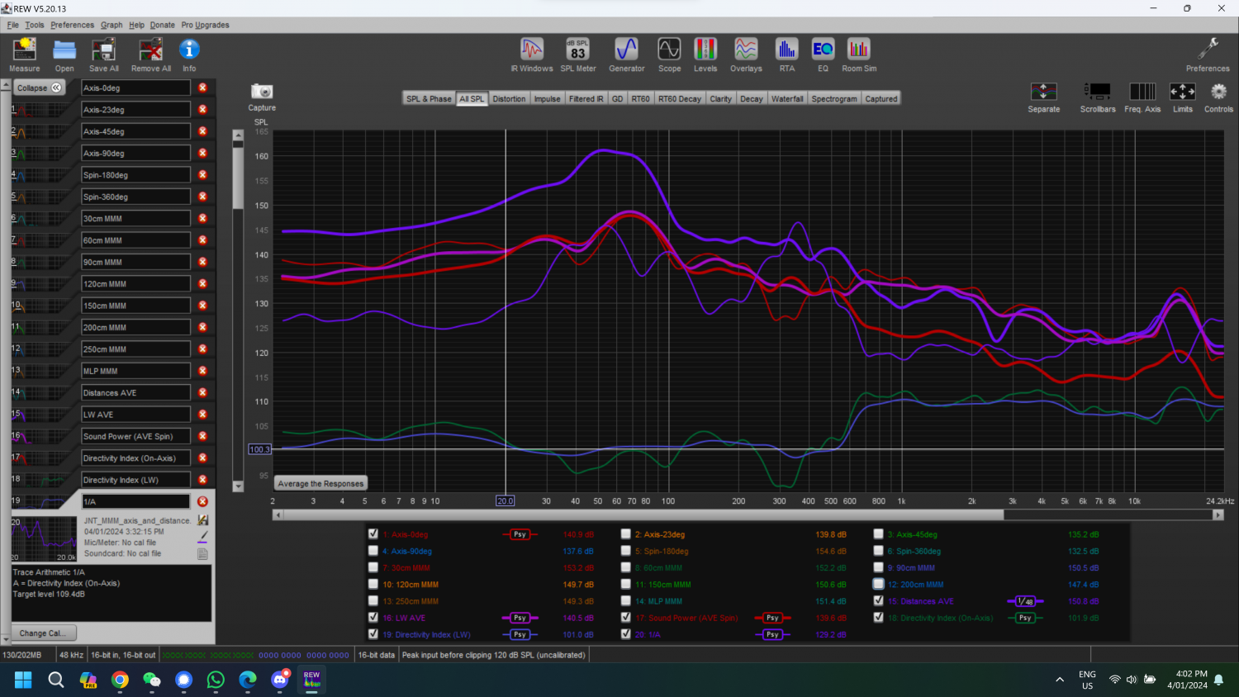Uncheck the Axis-0deg trace checkbox

(x=373, y=534)
